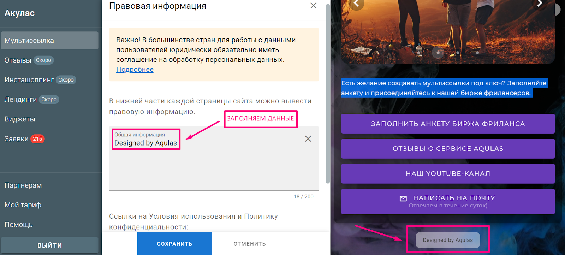Click the Скоро badge next to Отзывы
The width and height of the screenshot is (565, 255).
[x=43, y=60]
